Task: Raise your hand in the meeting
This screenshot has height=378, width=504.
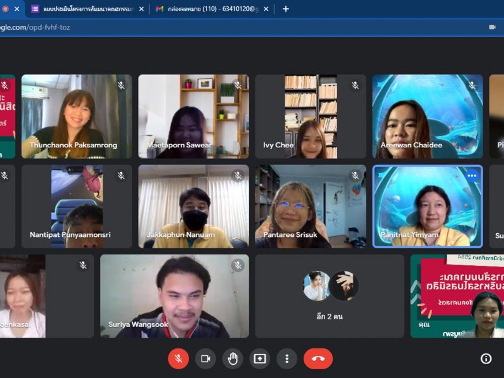Action: tap(232, 358)
